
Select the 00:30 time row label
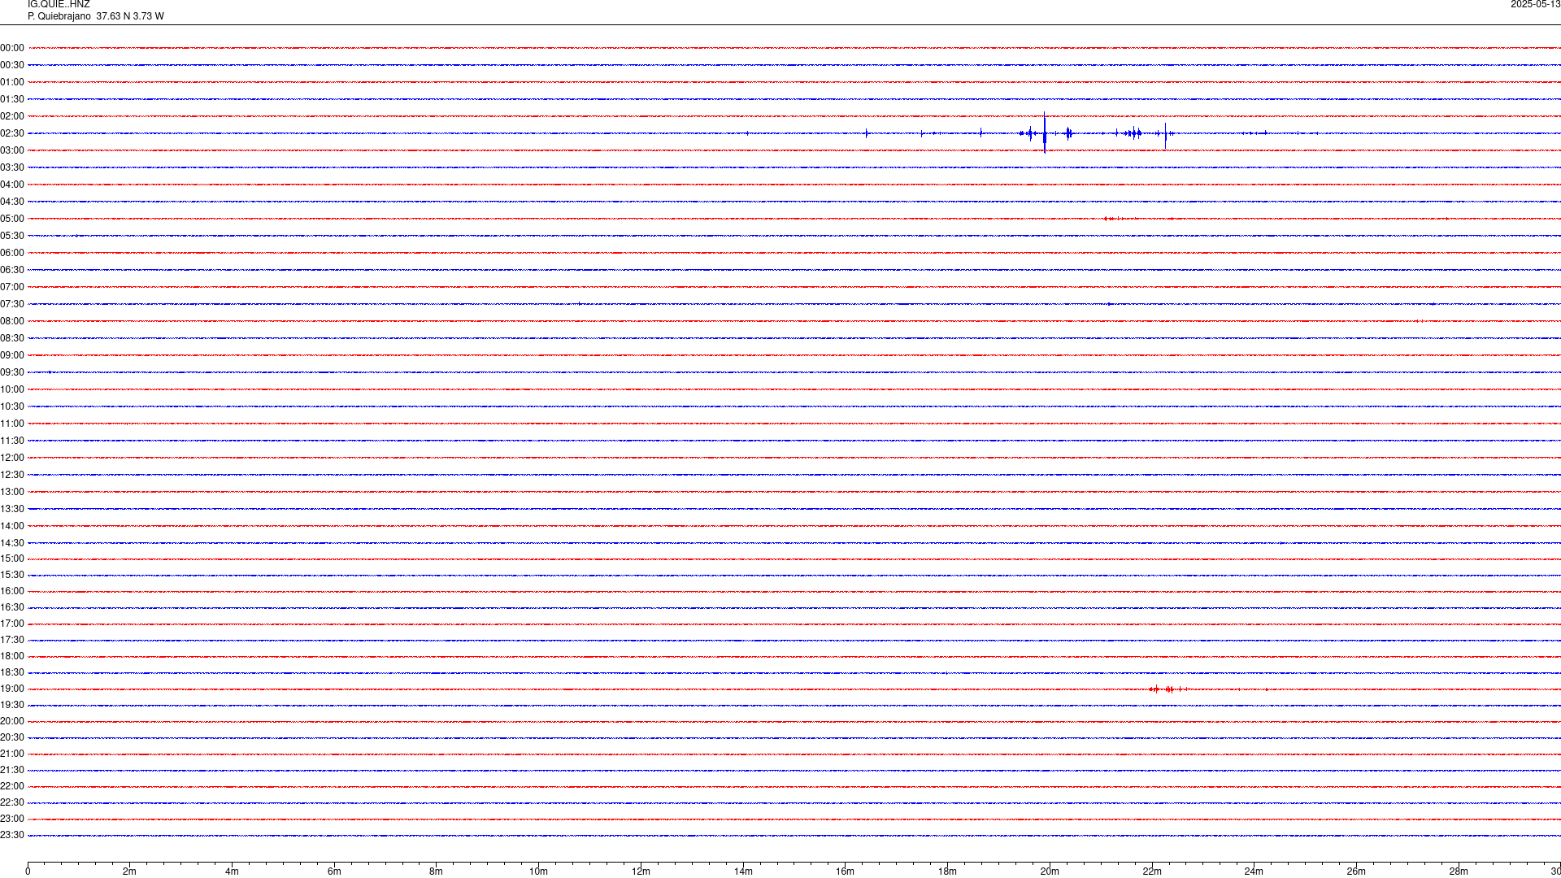pyautogui.click(x=12, y=65)
